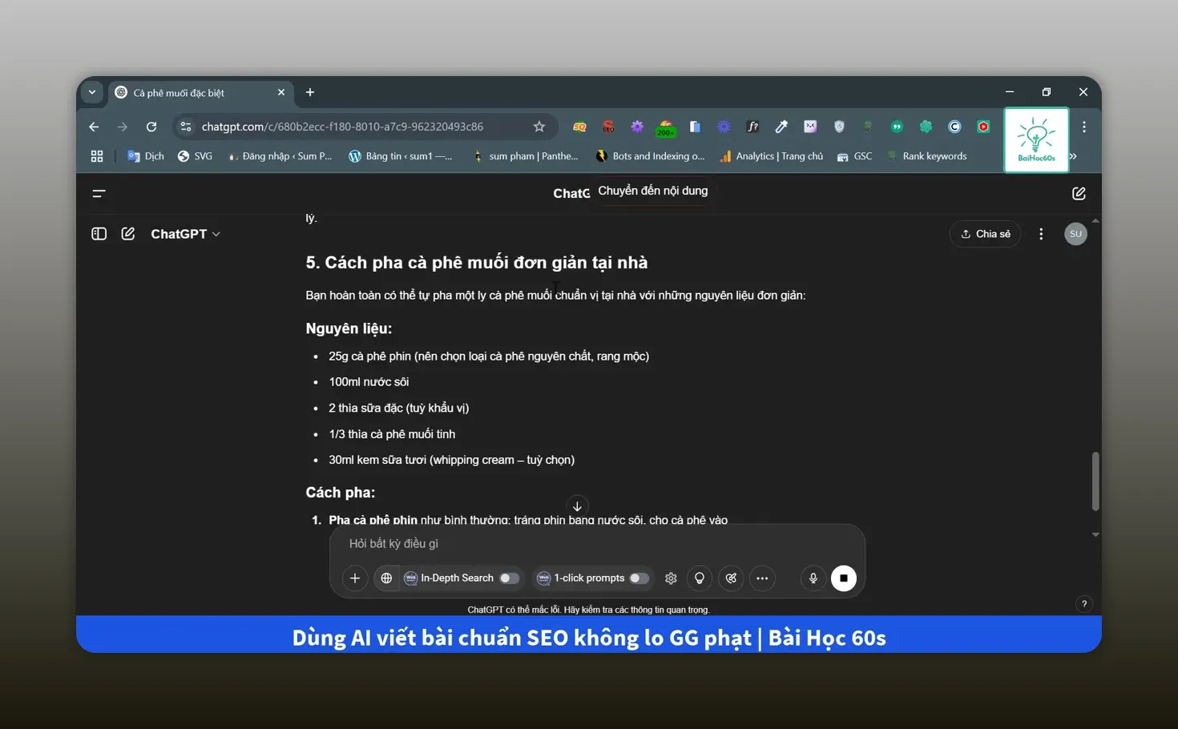Viewport: 1178px width, 729px height.
Task: Click the question mark help button
Action: 1084,604
